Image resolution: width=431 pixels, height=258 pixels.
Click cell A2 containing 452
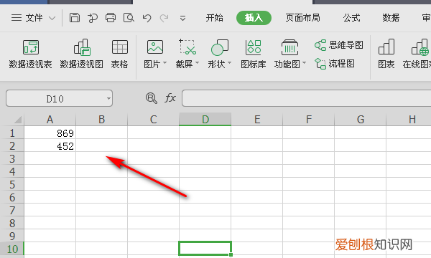click(50, 146)
